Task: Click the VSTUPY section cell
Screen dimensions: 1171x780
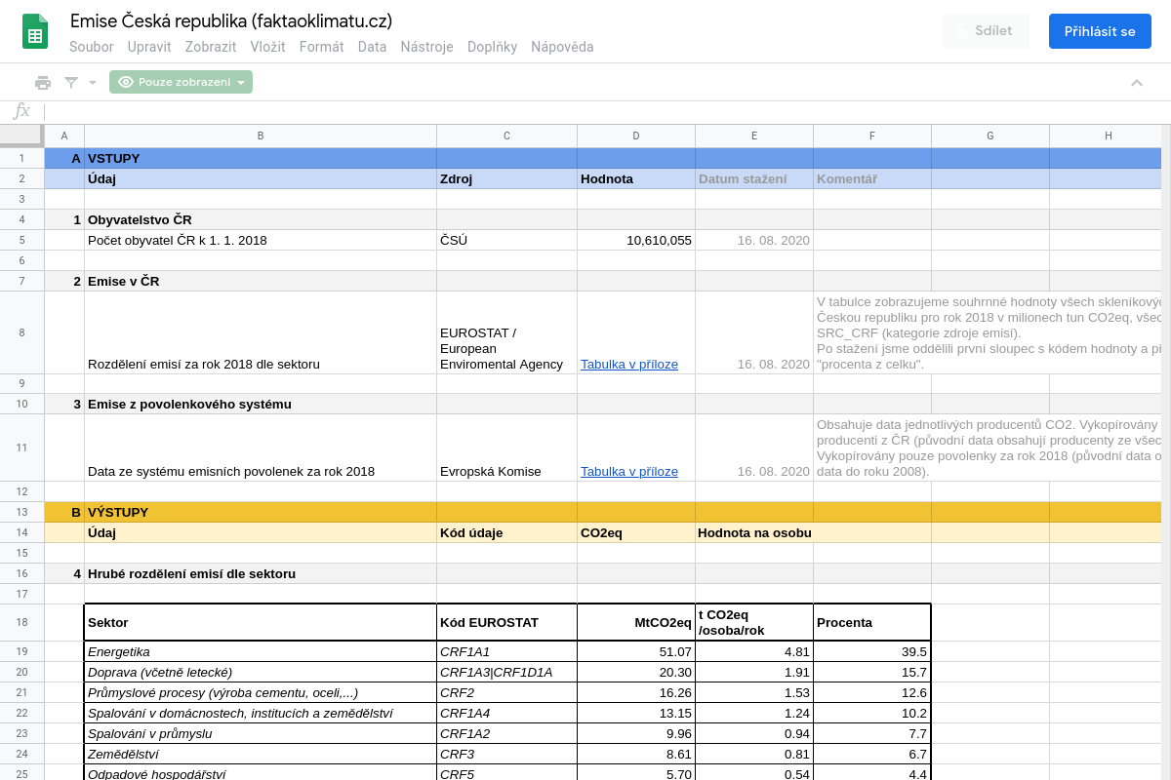Action: [261, 158]
